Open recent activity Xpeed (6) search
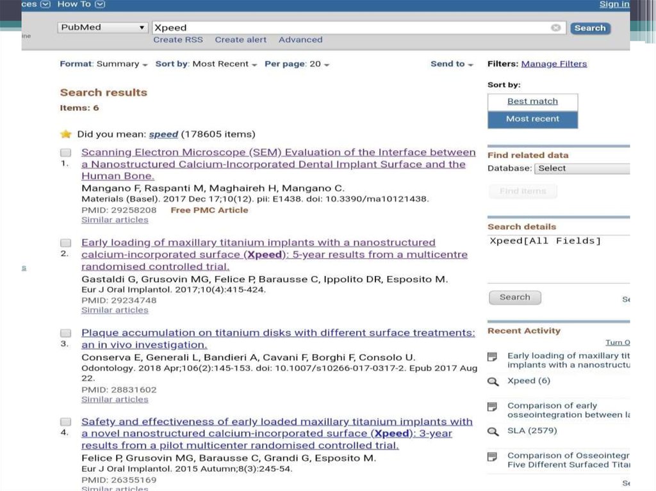This screenshot has width=656, height=491. 529,381
